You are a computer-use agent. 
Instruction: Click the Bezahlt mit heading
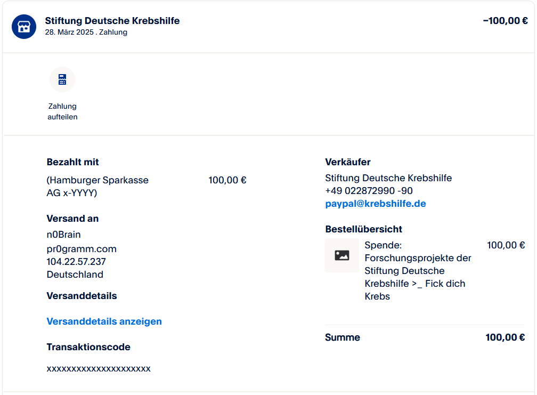[x=73, y=162]
